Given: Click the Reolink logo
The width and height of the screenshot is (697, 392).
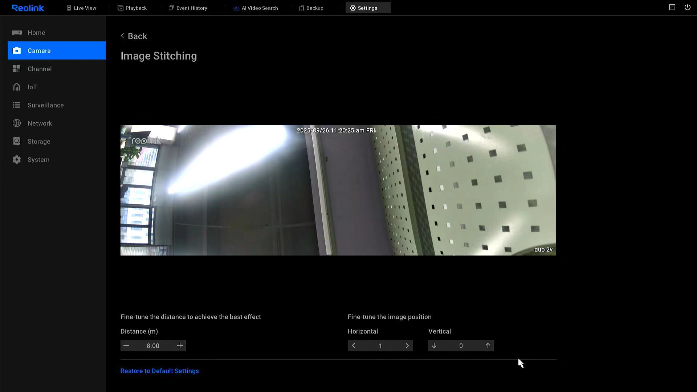Looking at the screenshot, I should click(x=28, y=8).
